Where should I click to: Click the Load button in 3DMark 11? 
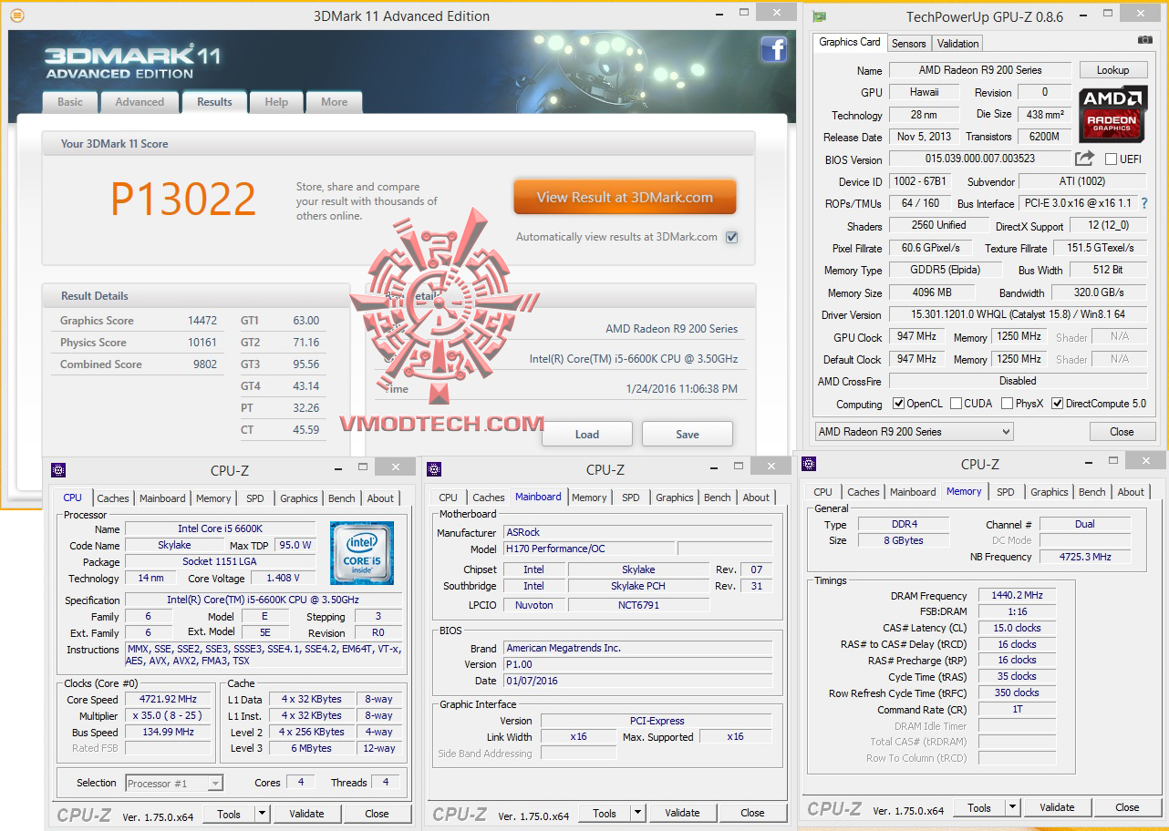[x=587, y=435]
